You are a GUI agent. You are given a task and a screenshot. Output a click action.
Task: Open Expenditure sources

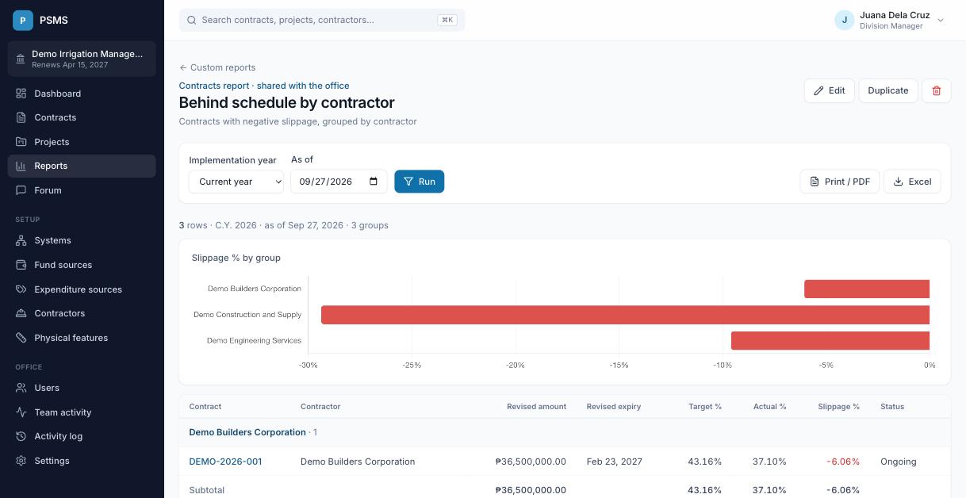tap(82, 289)
